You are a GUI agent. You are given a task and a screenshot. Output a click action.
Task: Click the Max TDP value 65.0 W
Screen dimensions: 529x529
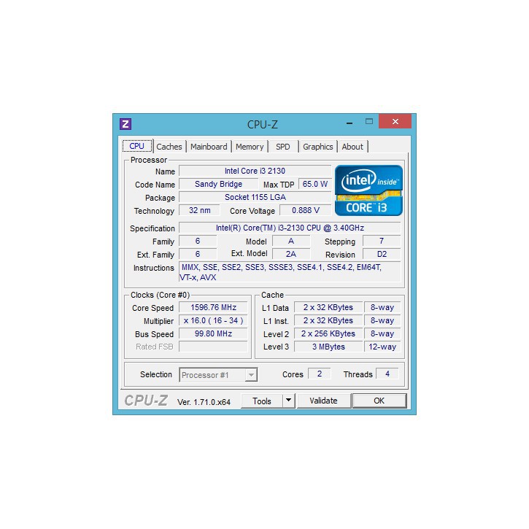pos(314,184)
